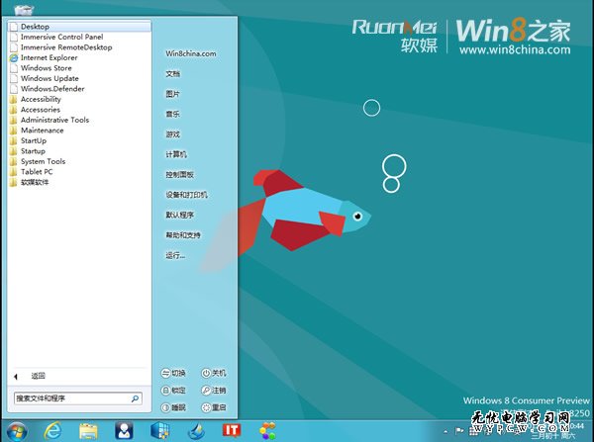Open Internet Explorer from the taskbar
This screenshot has width=594, height=442.
pos(53,431)
